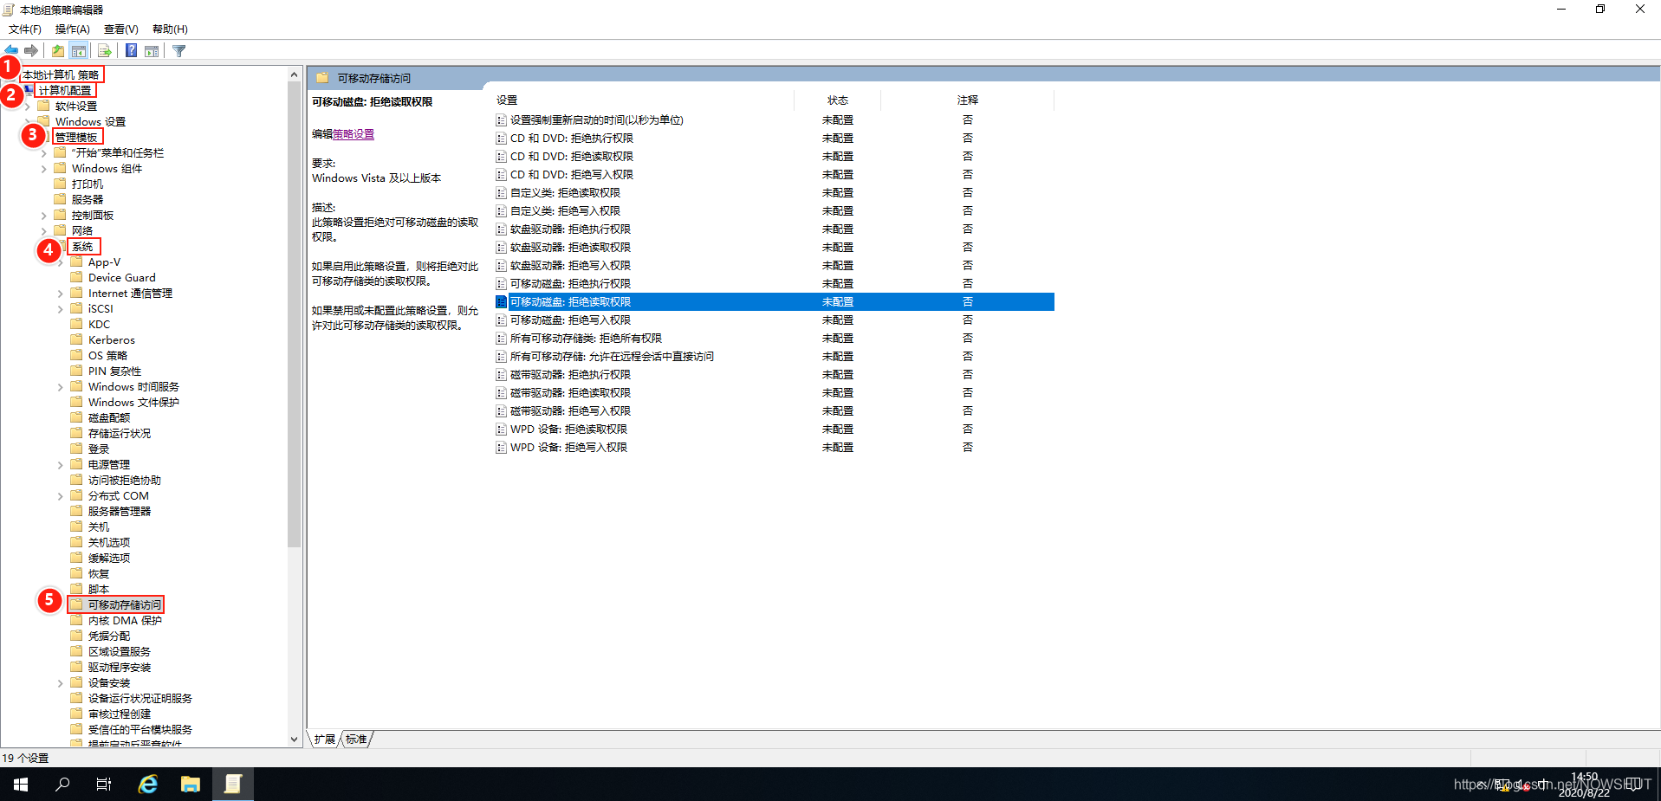The height and width of the screenshot is (801, 1661).
Task: Select WPD 设备: 拒绝读取权限 policy
Action: (568, 429)
